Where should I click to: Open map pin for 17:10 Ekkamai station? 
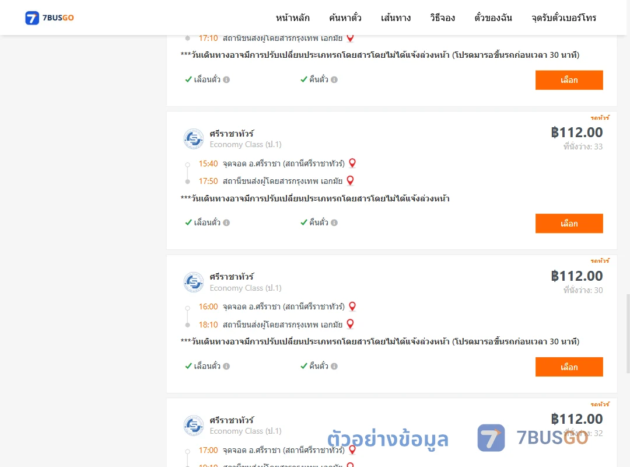click(351, 38)
